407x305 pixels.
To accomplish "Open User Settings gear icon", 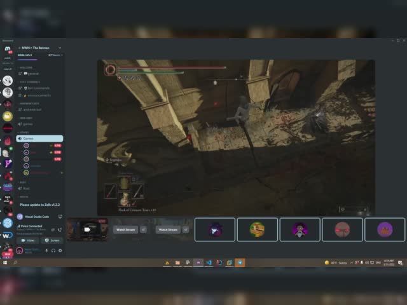I will 60,250.
